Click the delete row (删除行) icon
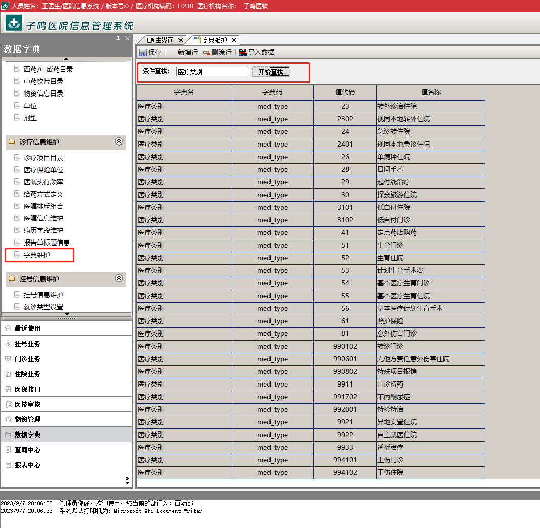The height and width of the screenshot is (528, 540). 207,53
